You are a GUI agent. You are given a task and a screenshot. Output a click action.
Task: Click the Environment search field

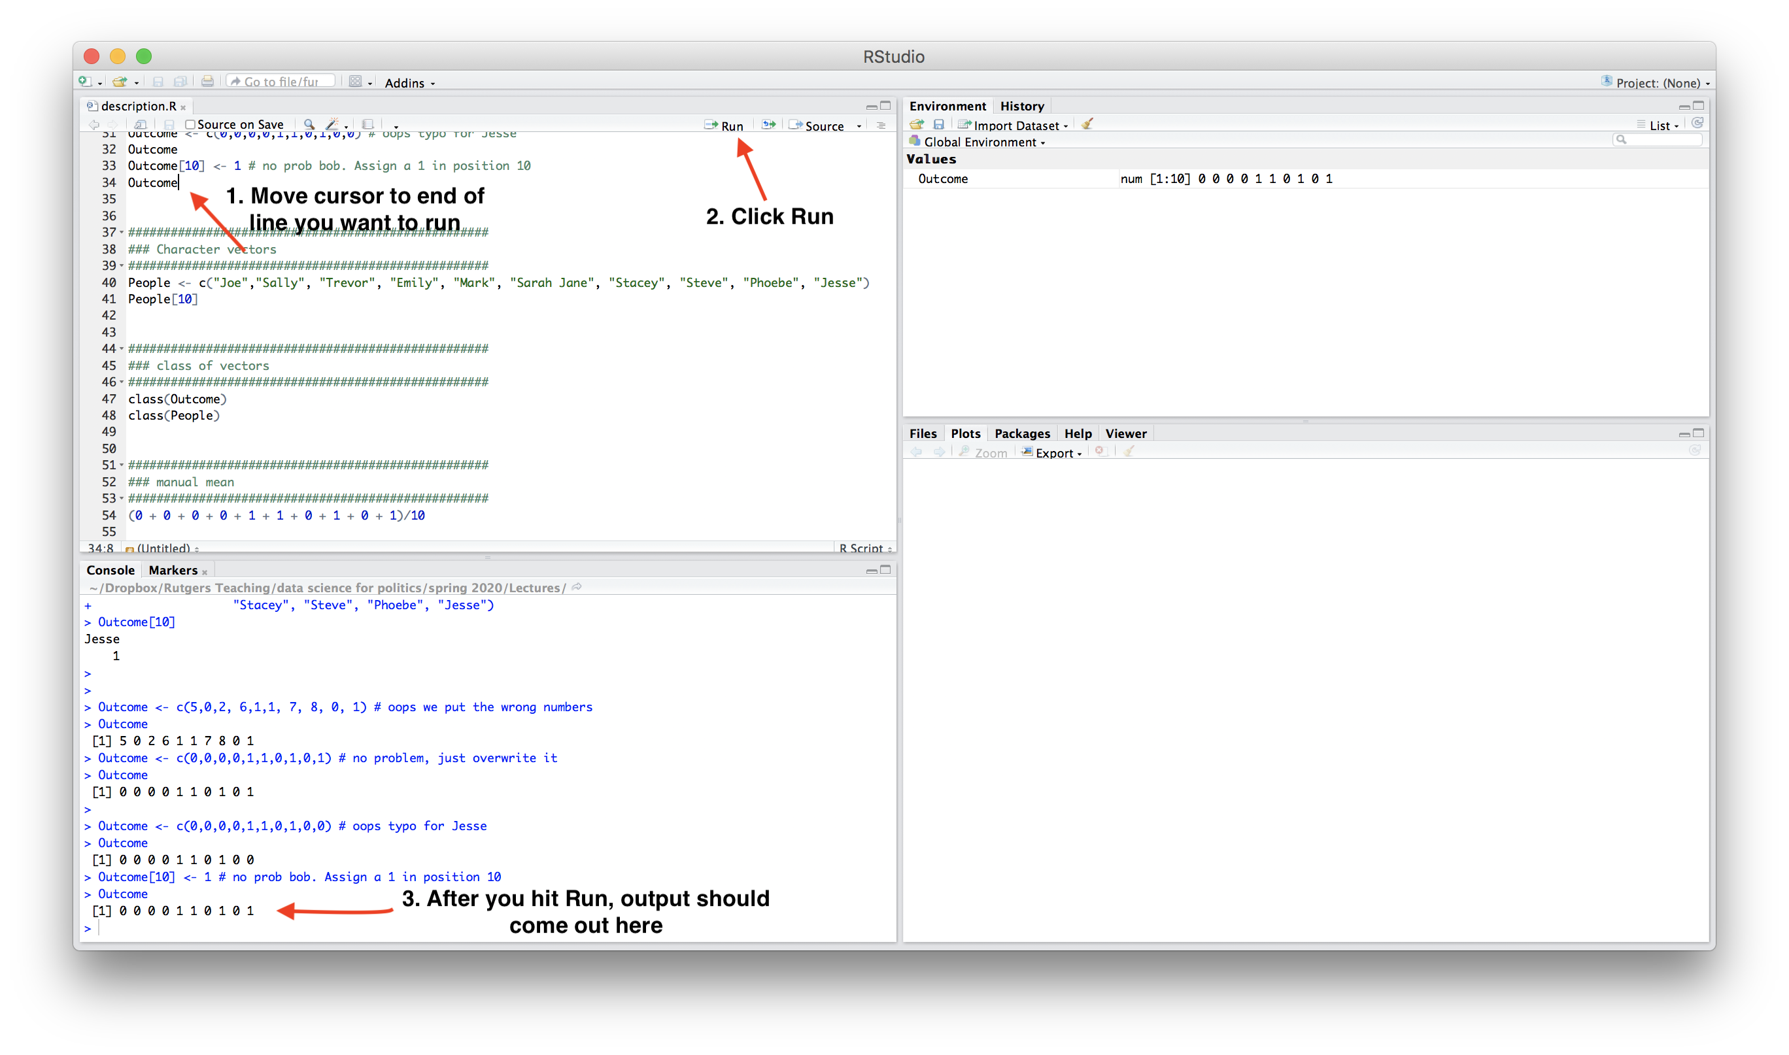pos(1658,140)
